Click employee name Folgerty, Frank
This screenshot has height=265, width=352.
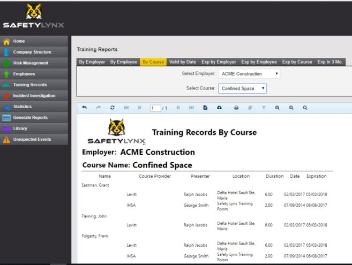coord(95,236)
